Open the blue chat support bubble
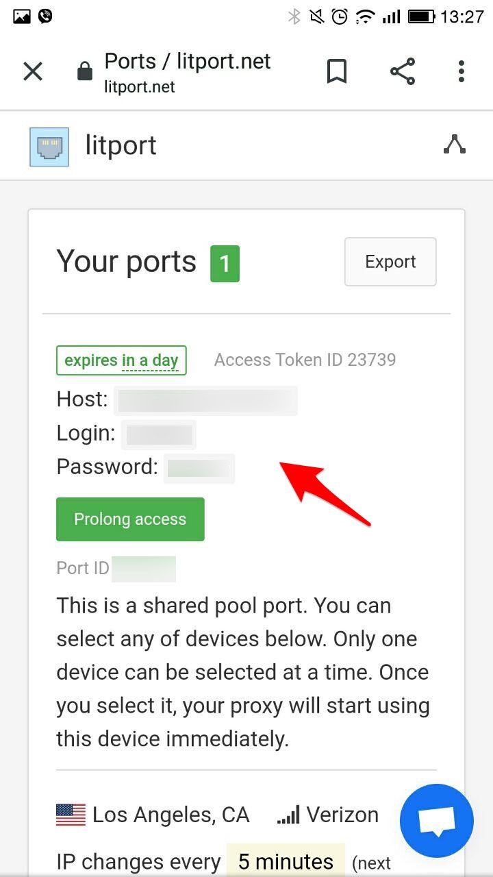 pos(437,821)
